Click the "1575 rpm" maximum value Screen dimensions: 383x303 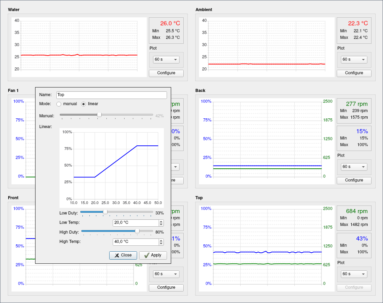point(359,117)
